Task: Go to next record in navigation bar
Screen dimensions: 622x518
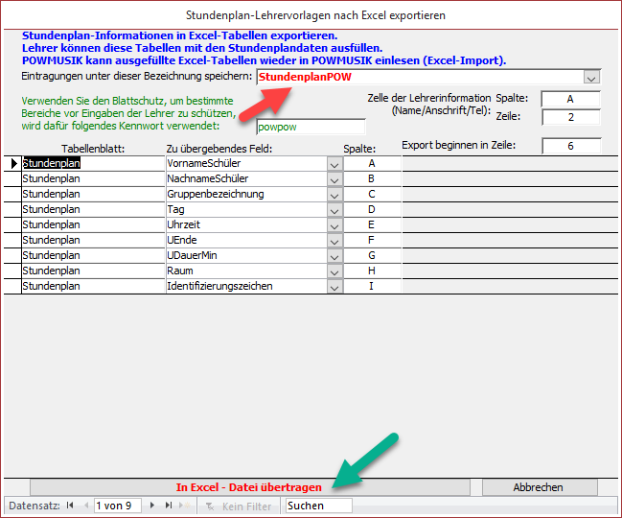Action: coord(152,506)
